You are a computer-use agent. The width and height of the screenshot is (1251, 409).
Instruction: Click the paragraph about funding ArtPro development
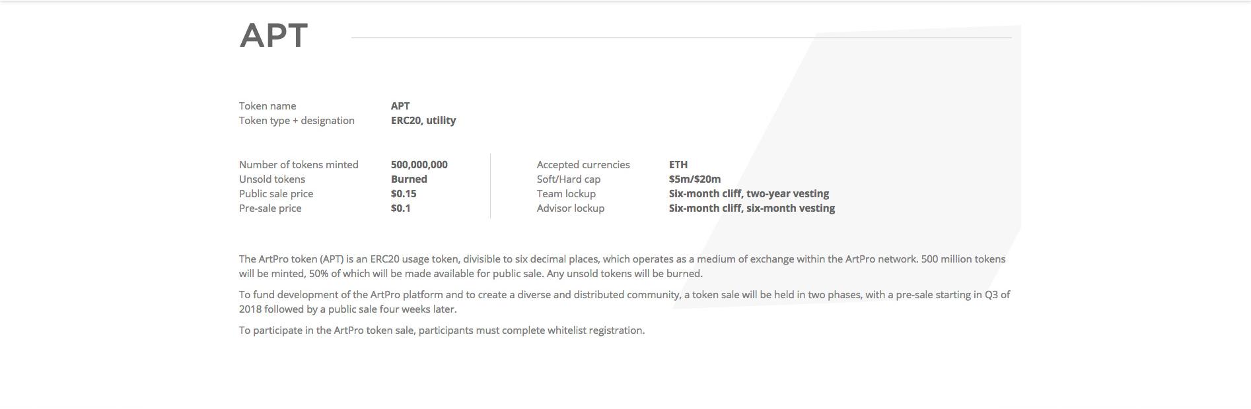624,302
